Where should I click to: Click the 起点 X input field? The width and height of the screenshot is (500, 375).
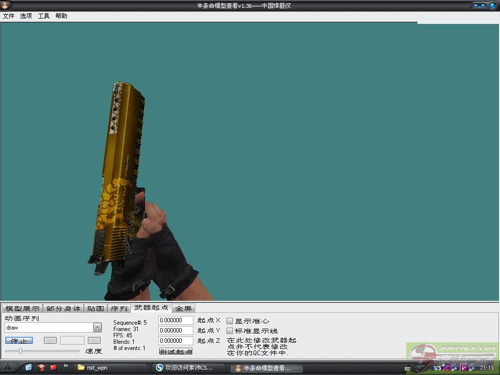(176, 320)
